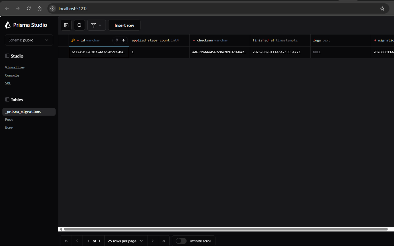This screenshot has width=394, height=246.
Task: Select the User table
Action: pos(9,128)
